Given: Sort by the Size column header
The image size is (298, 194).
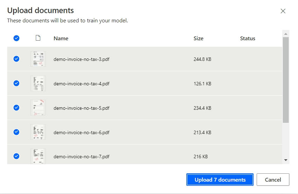Looking at the screenshot, I should pos(198,39).
